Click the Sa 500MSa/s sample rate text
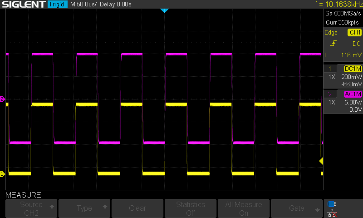Image resolution: width=363 pixels, height=218 pixels. click(343, 14)
